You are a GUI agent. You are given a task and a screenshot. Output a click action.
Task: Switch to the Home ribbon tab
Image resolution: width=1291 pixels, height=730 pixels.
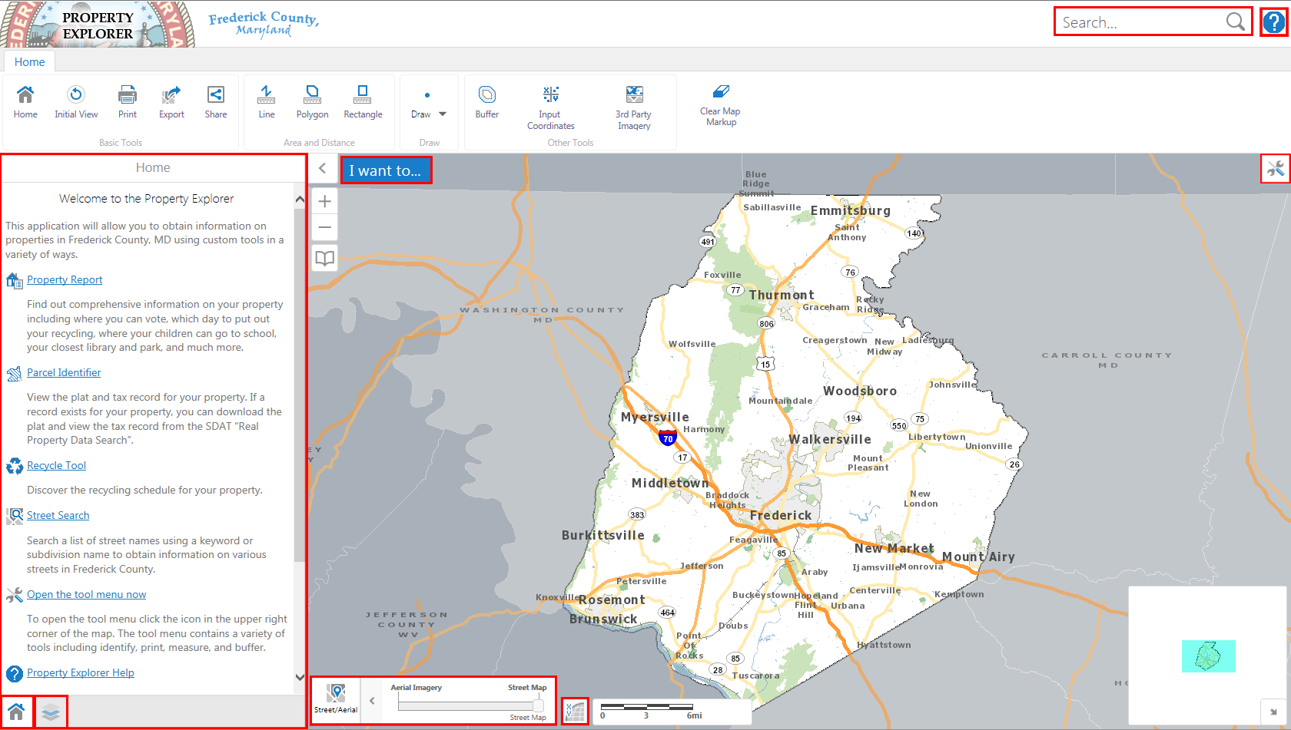[x=30, y=61]
